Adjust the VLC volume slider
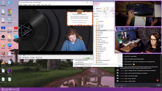162x91 pixels. [88, 58]
